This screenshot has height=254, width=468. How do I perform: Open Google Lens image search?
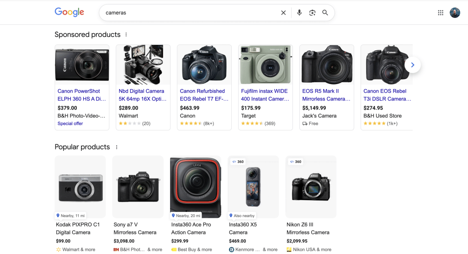click(x=312, y=12)
